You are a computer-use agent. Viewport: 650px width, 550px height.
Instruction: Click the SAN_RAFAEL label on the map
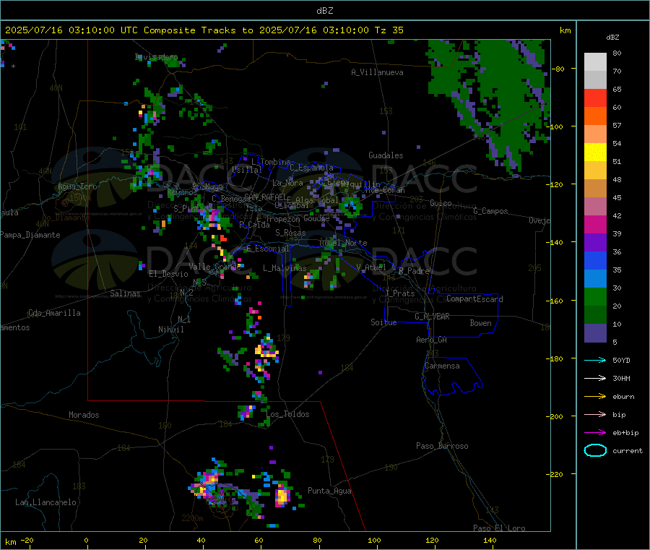tap(265, 197)
